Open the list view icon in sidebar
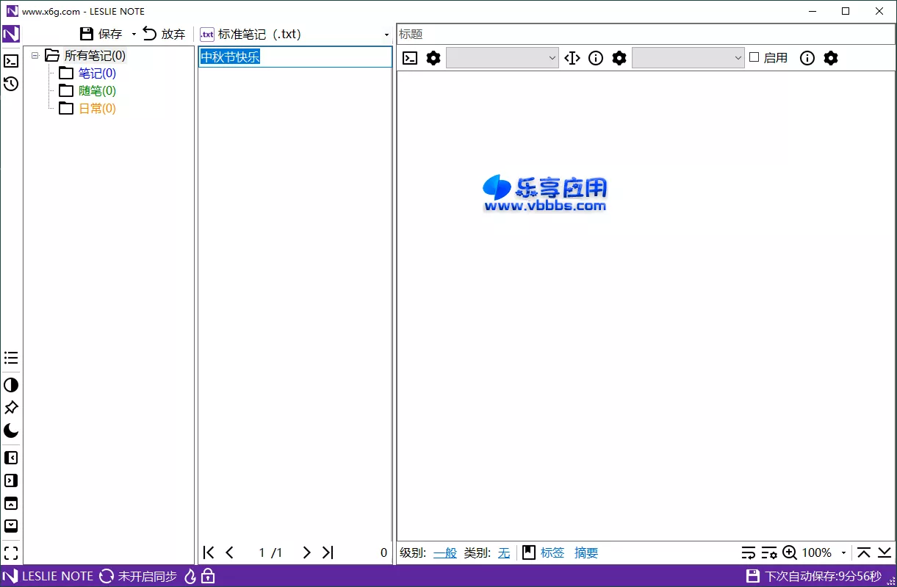 (11, 358)
